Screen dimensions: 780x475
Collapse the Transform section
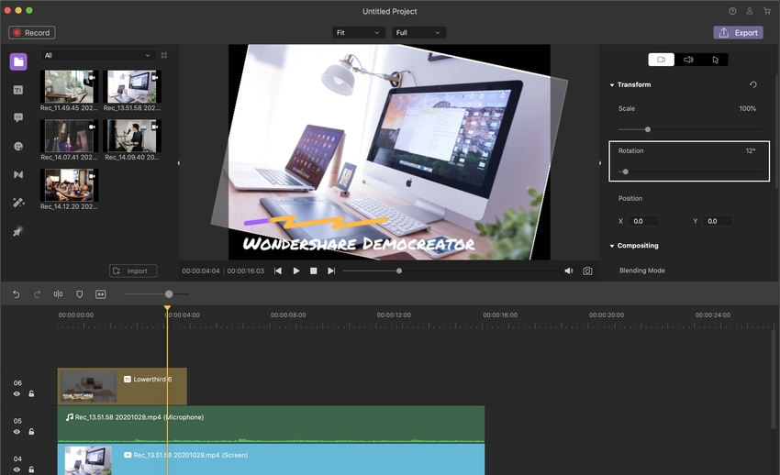(612, 85)
